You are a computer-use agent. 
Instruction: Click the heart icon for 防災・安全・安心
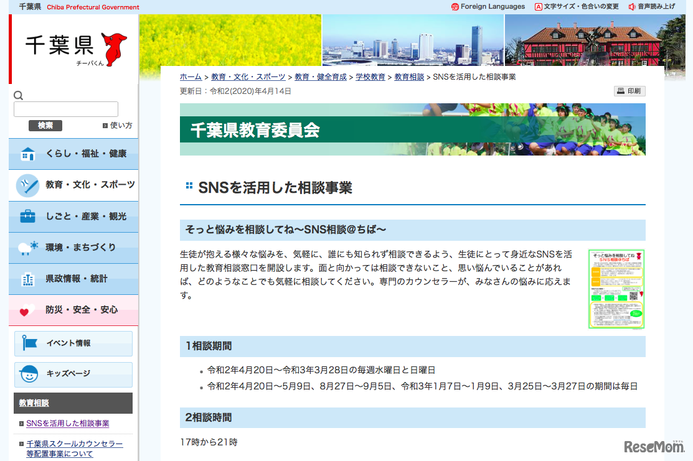pos(26,309)
